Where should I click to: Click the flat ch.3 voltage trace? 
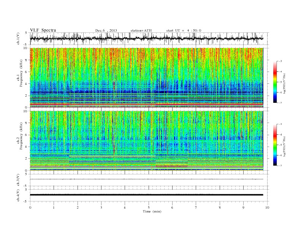[x=146, y=179]
